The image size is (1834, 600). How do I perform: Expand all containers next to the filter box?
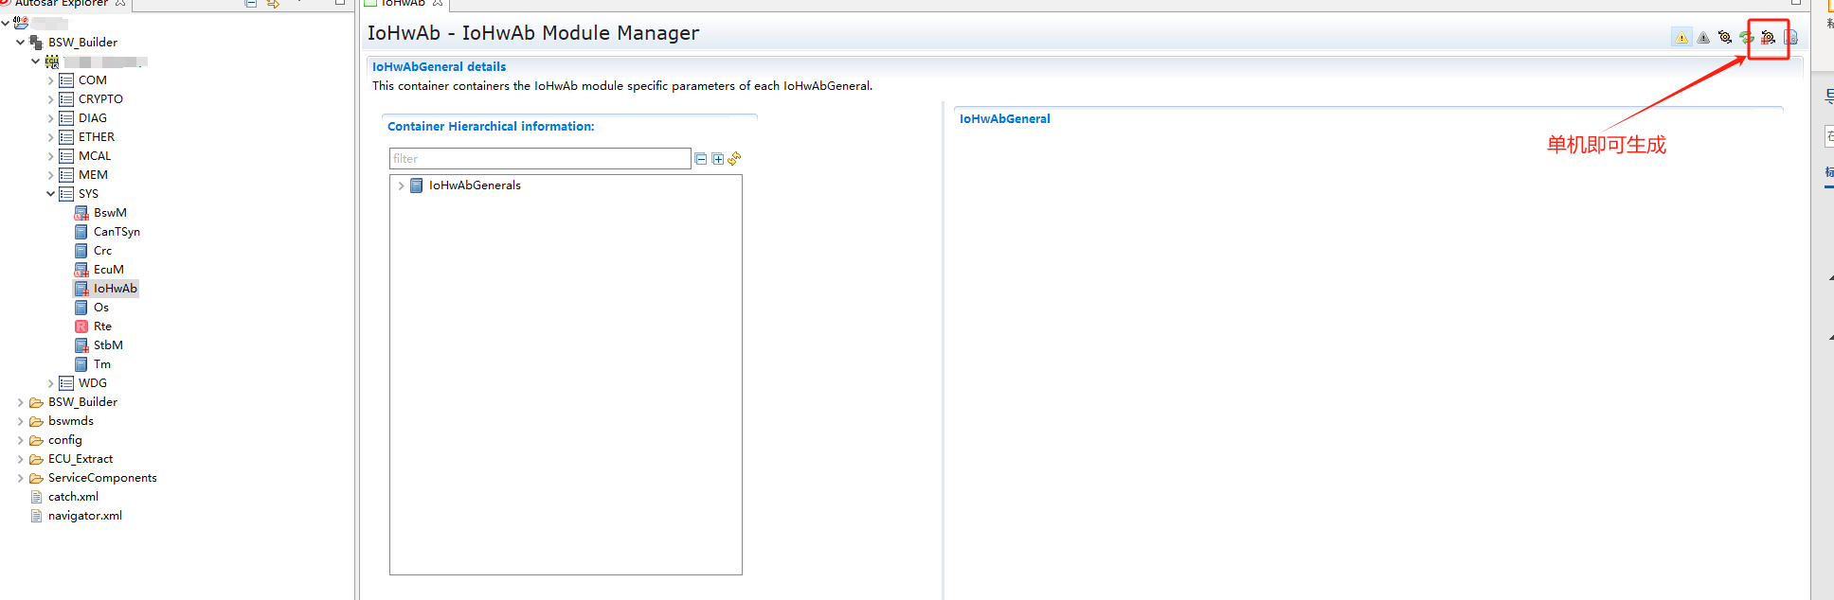click(717, 159)
